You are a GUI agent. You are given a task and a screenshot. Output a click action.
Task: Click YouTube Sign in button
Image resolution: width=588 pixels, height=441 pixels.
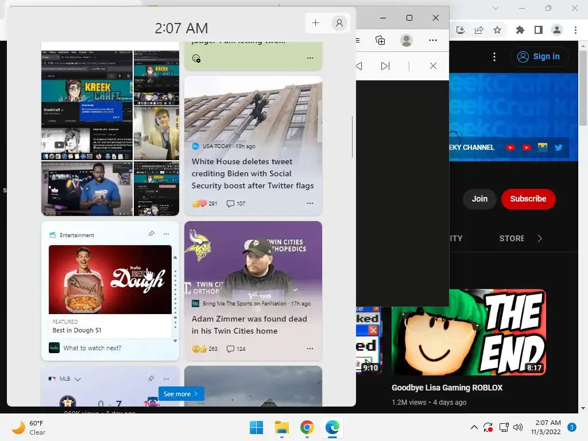click(539, 57)
